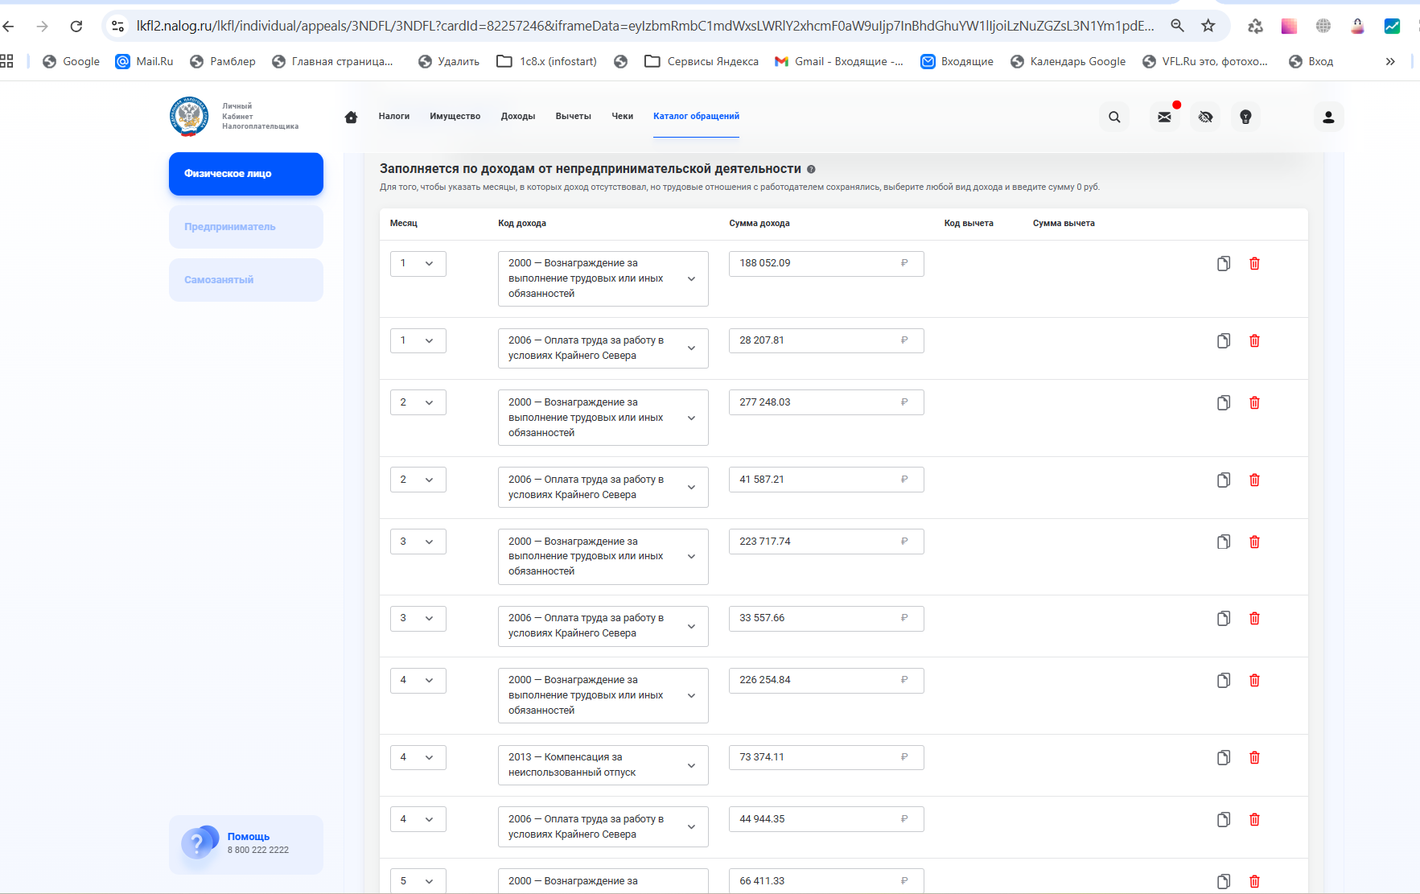Viewport: 1420px width, 894px height.
Task: Expand month dropdown for 277 248.03 row
Action: click(418, 402)
